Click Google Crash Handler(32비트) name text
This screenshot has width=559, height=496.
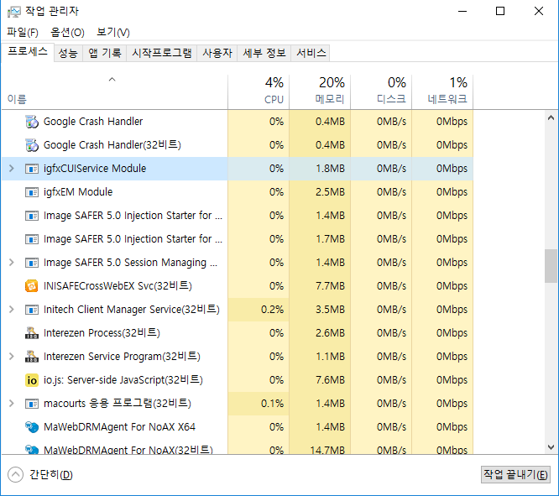[x=112, y=145]
